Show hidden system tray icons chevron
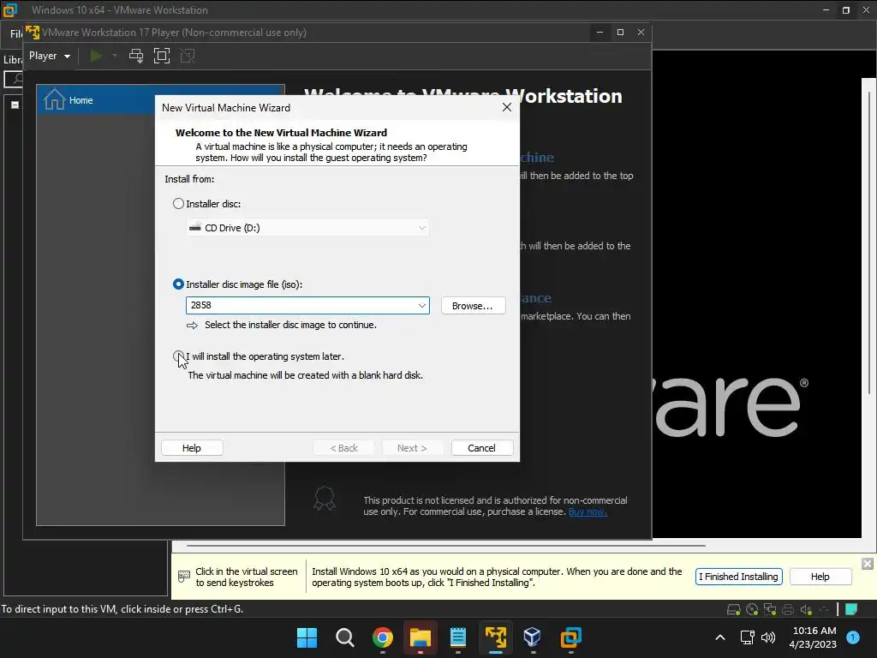 (x=720, y=637)
